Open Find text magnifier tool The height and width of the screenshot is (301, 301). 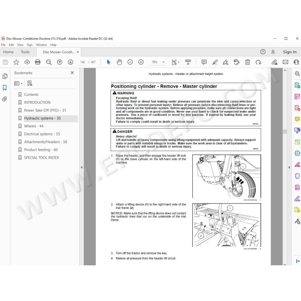[x=49, y=62]
